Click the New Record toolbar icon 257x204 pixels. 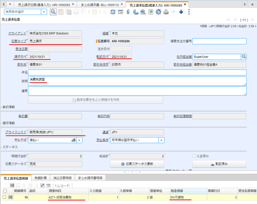click(x=61, y=12)
